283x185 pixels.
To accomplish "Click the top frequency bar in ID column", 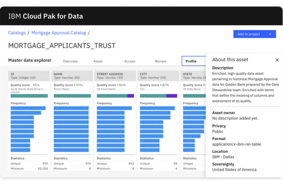I will [x=28, y=108].
